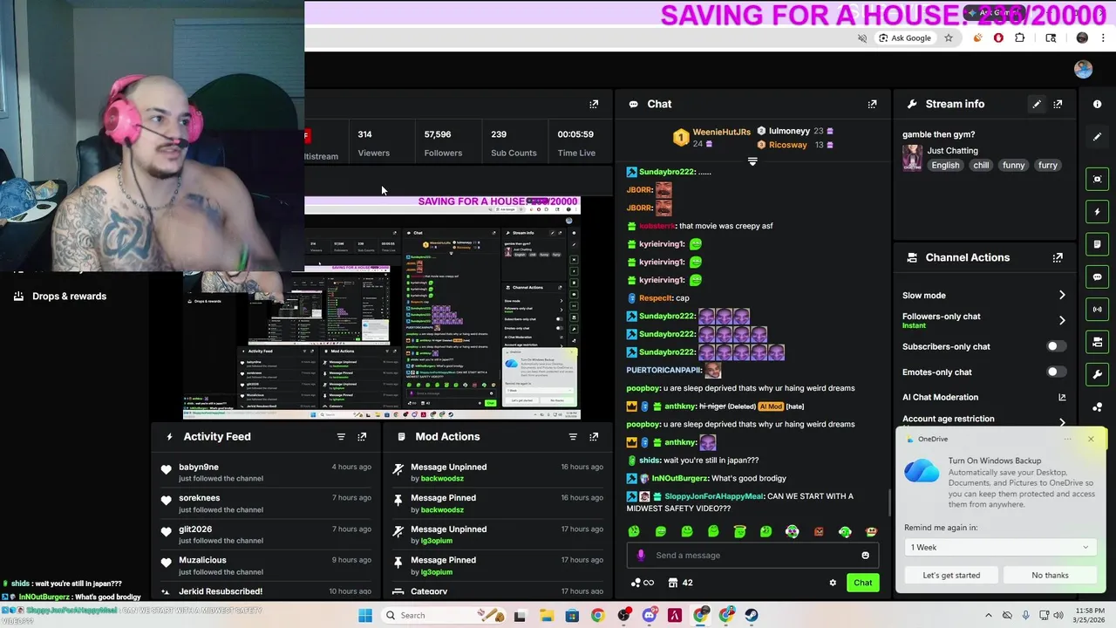Pop out the stream stats panel
1116x628 pixels.
click(594, 104)
